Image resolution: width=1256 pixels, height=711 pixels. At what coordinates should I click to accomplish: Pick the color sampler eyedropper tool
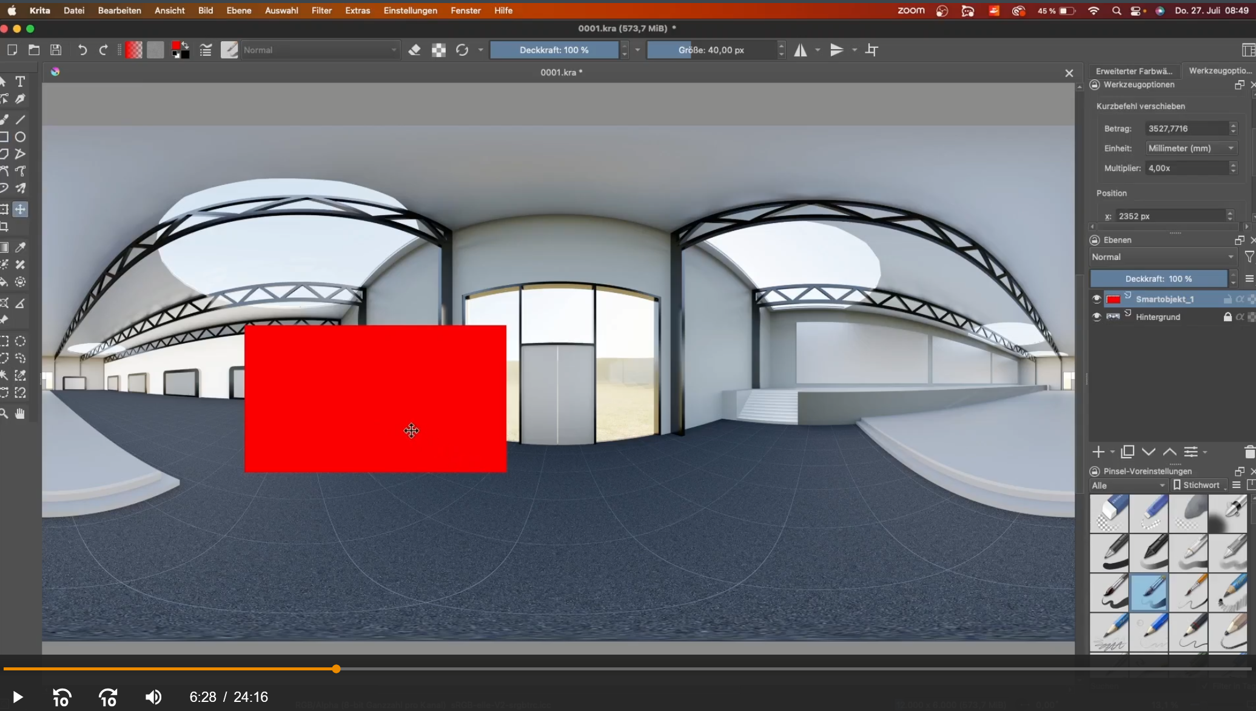[x=20, y=247]
